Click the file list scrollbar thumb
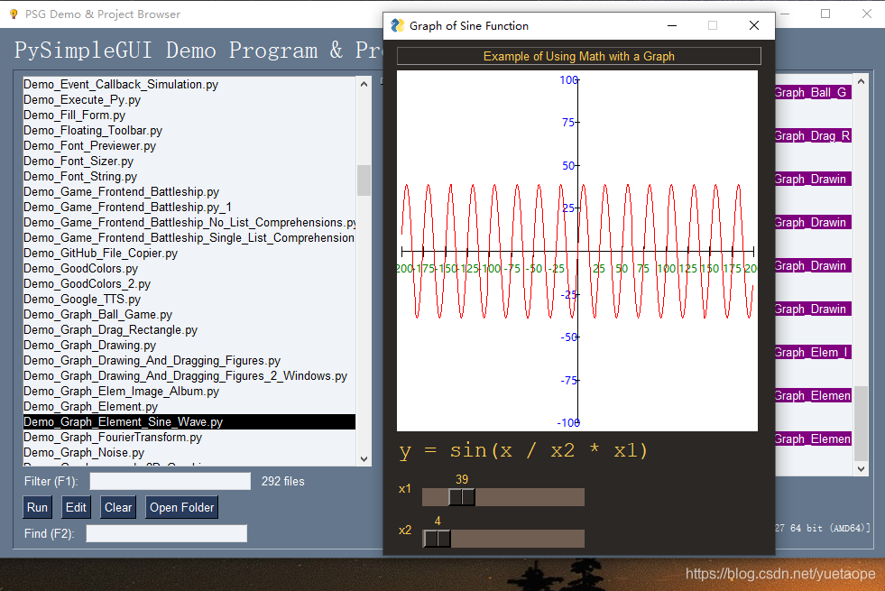Viewport: 885px width, 591px height. 364,180
